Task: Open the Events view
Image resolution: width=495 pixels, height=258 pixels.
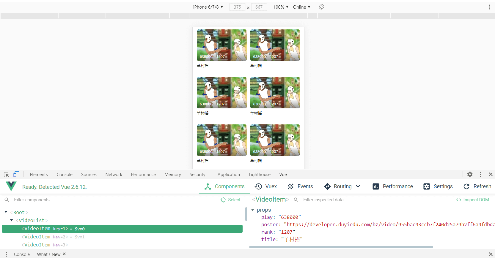Action: pyautogui.click(x=300, y=186)
